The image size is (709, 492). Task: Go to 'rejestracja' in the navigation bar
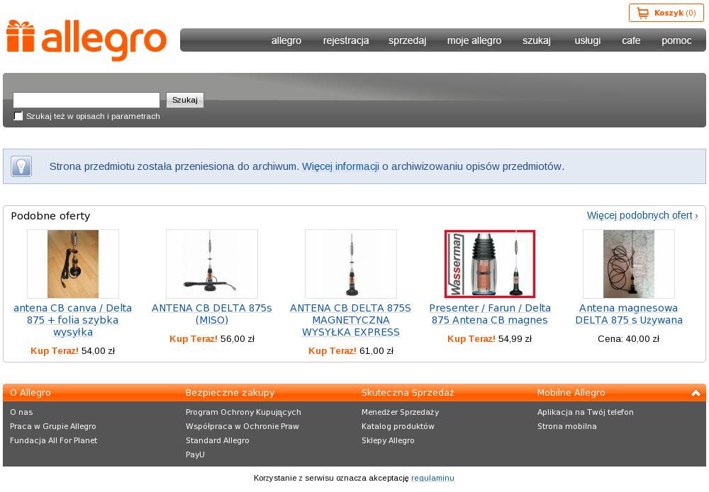[x=346, y=40]
